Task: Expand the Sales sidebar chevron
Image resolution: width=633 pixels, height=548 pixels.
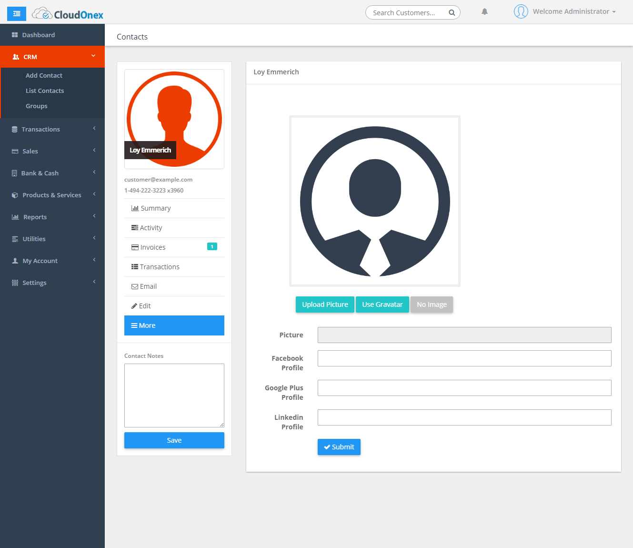Action: tap(94, 150)
